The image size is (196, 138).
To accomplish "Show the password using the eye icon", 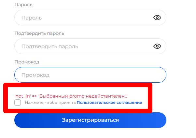I will click(x=157, y=18).
